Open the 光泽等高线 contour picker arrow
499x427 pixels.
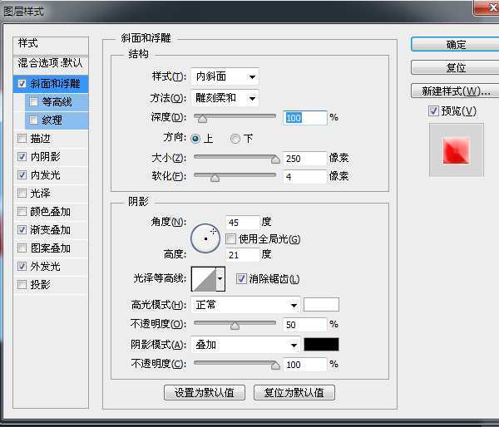(220, 280)
